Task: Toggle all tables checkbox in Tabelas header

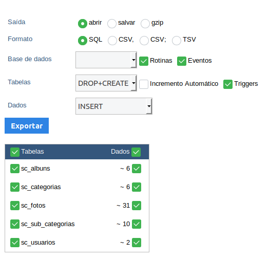Action: coord(15,152)
